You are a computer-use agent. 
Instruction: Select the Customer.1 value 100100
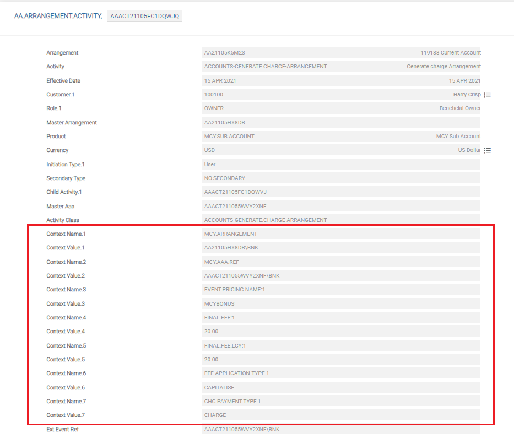pyautogui.click(x=214, y=95)
